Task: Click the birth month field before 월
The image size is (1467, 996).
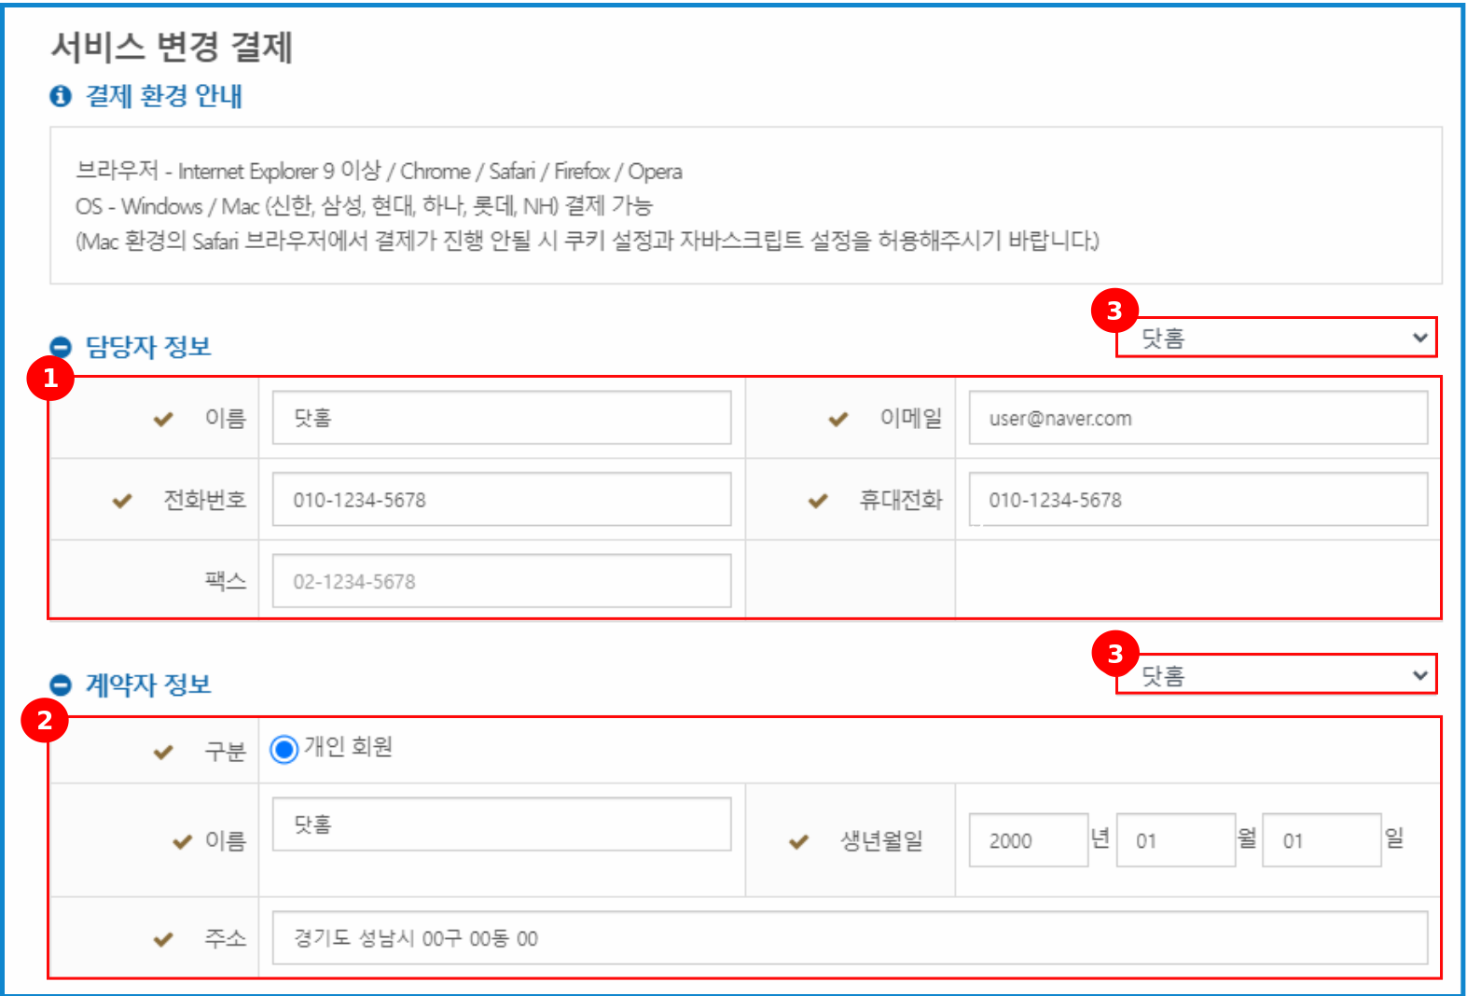Action: click(x=1175, y=840)
